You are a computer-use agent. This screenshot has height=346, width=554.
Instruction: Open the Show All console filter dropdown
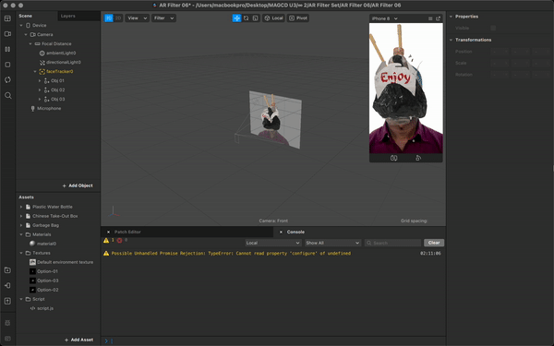[x=332, y=243]
